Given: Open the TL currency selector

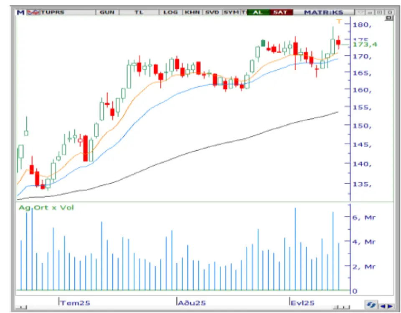Looking at the screenshot, I should [x=139, y=12].
